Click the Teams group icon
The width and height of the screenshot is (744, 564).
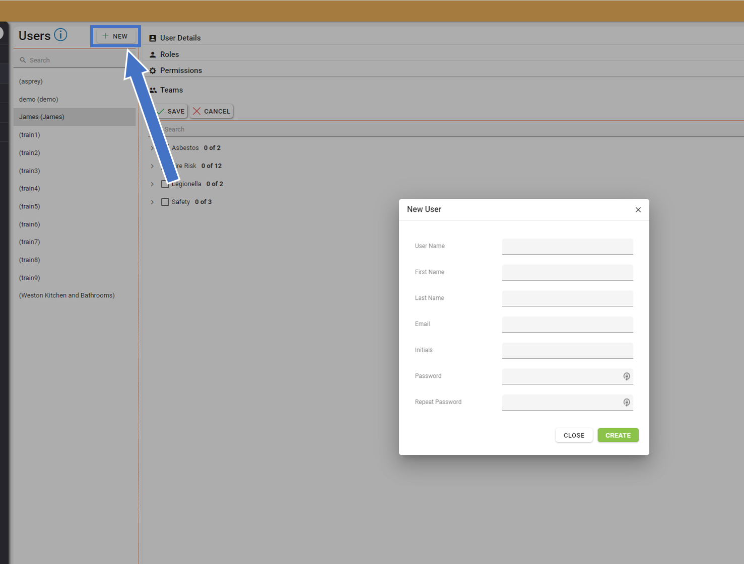click(x=153, y=91)
